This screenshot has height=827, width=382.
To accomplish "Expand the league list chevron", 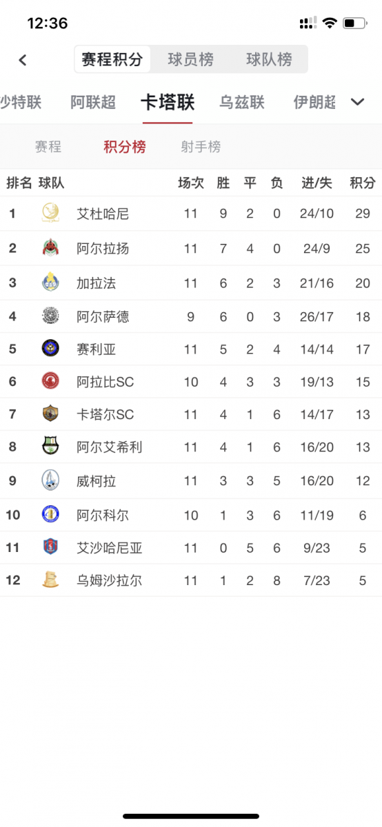I will tap(357, 103).
